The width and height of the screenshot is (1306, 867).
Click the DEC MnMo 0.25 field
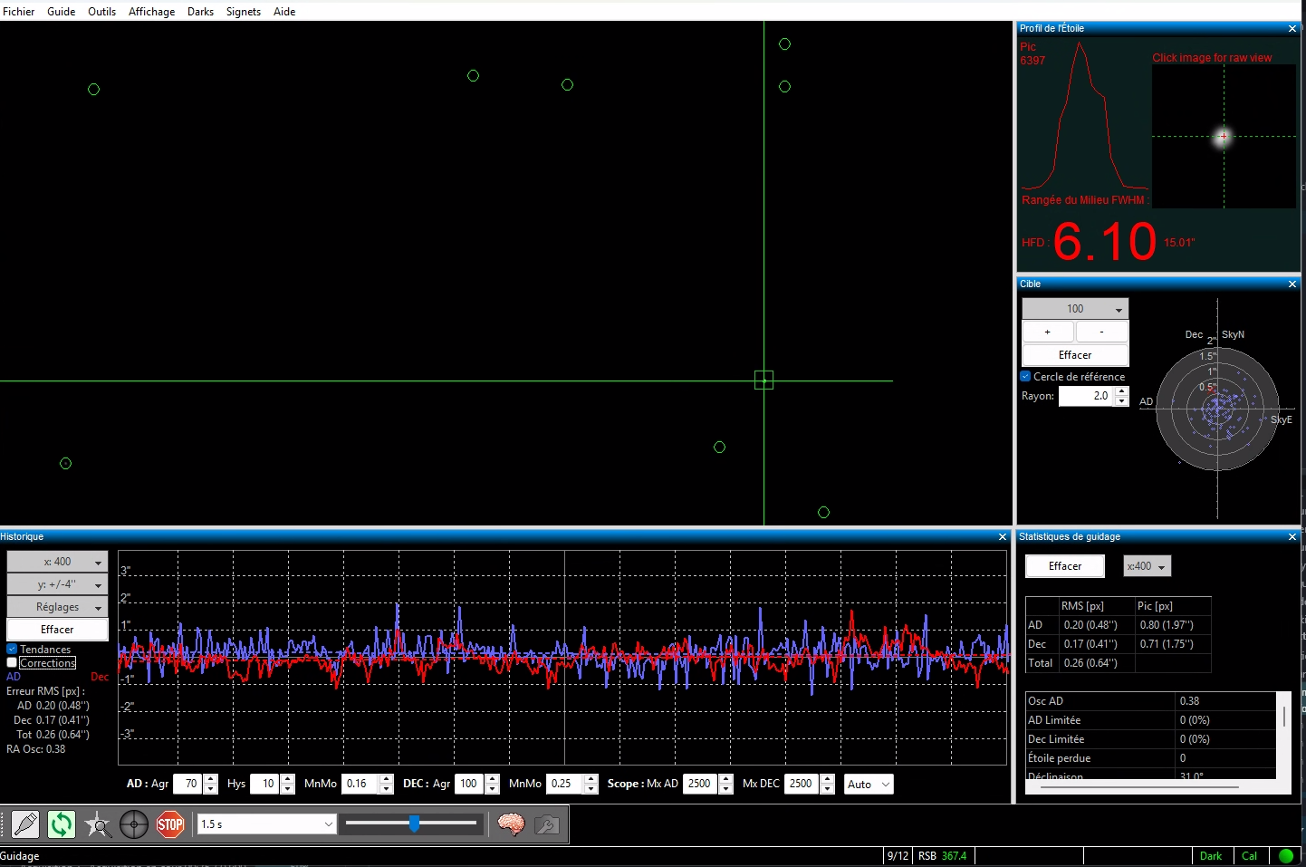click(565, 784)
